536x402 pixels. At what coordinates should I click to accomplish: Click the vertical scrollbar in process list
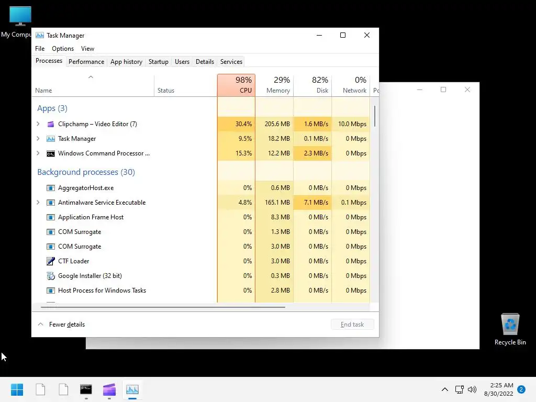(375, 116)
